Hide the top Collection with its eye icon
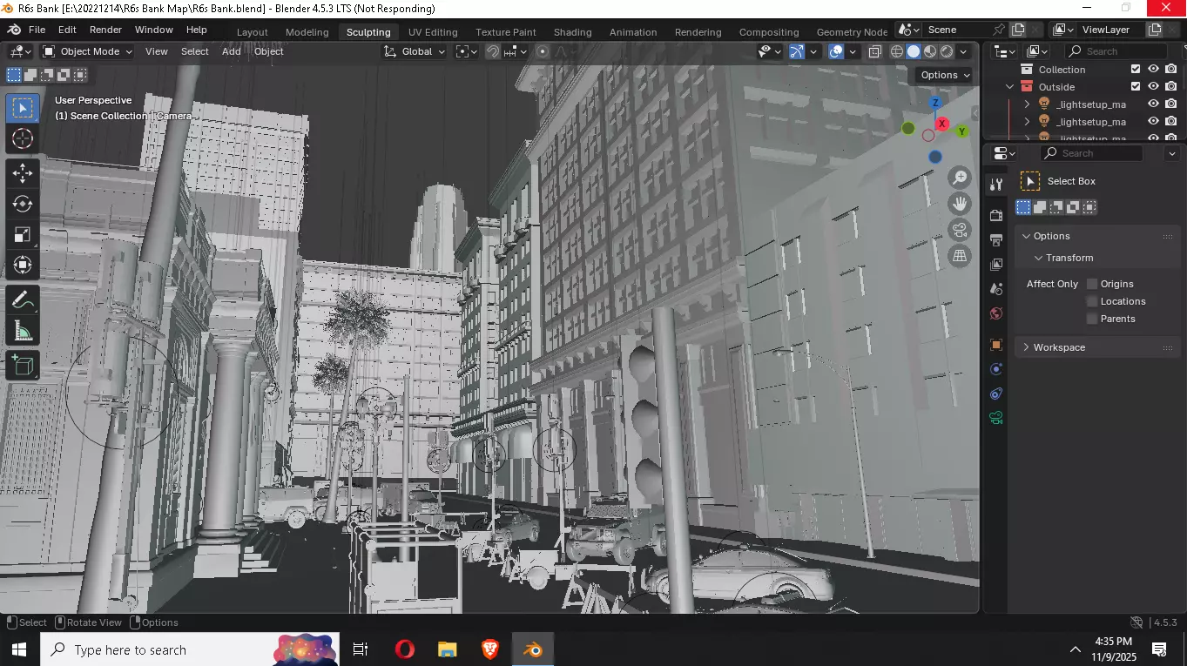 pyautogui.click(x=1153, y=69)
